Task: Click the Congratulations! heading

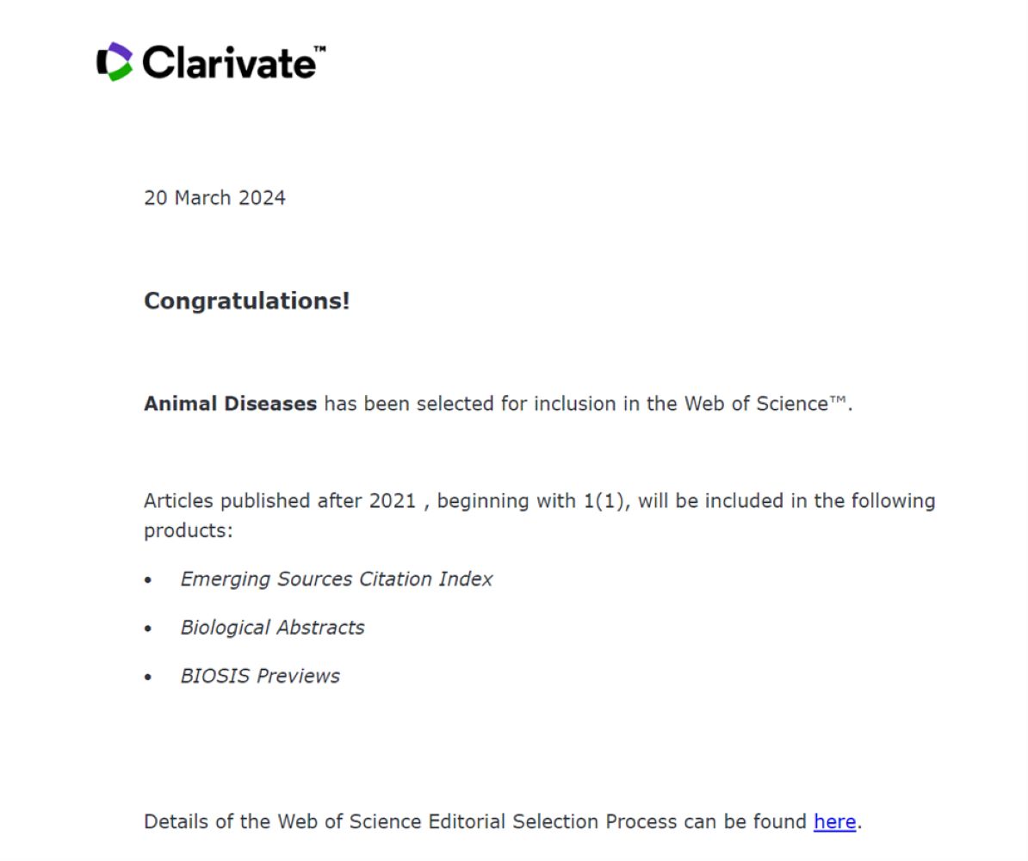Action: click(x=247, y=301)
